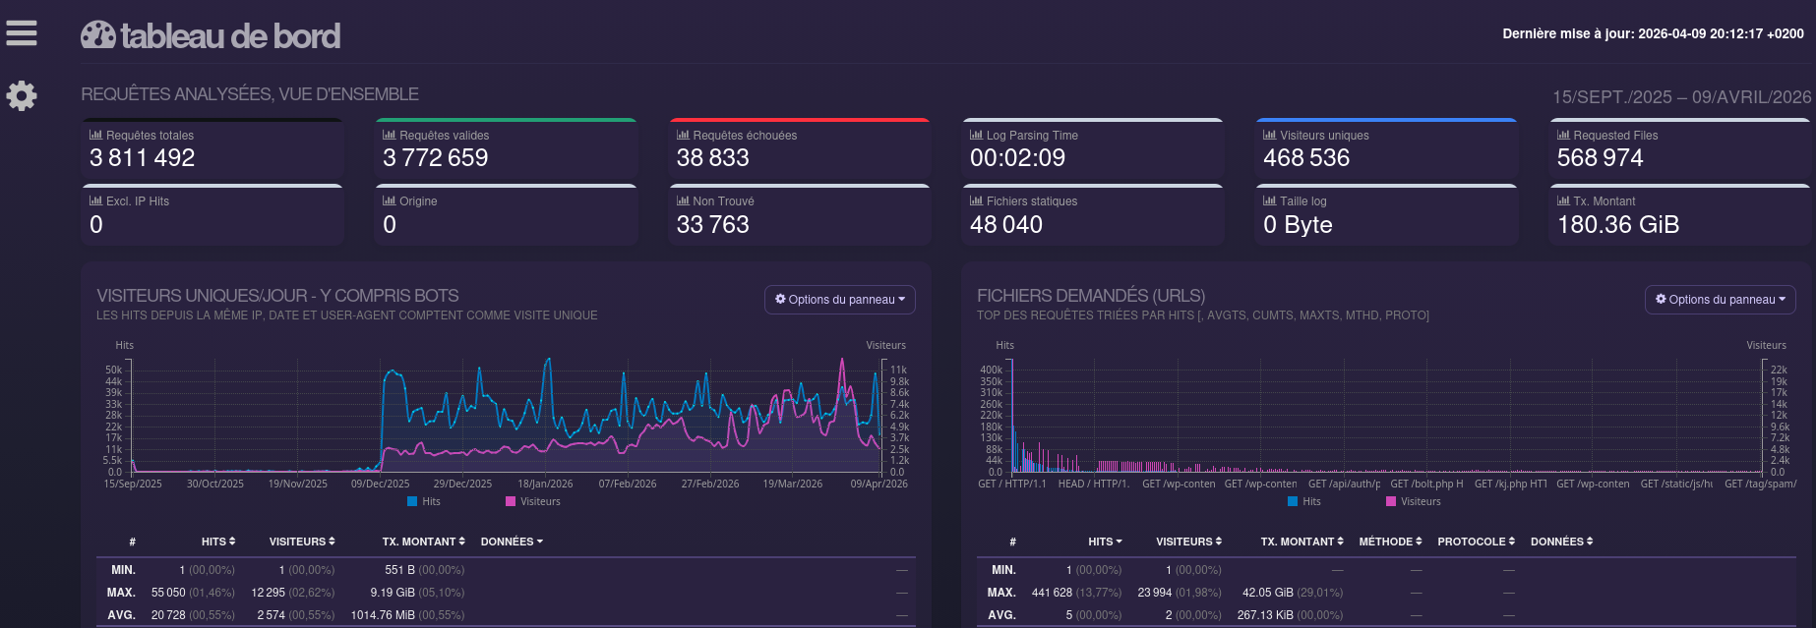Open Options du panneau for unique visitors panel
Screen dimensions: 1816x628
(x=839, y=300)
